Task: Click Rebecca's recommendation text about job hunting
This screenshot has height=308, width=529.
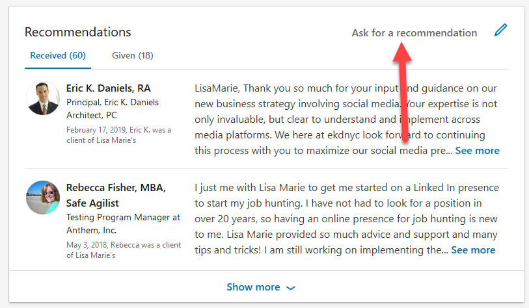Action: [346, 219]
